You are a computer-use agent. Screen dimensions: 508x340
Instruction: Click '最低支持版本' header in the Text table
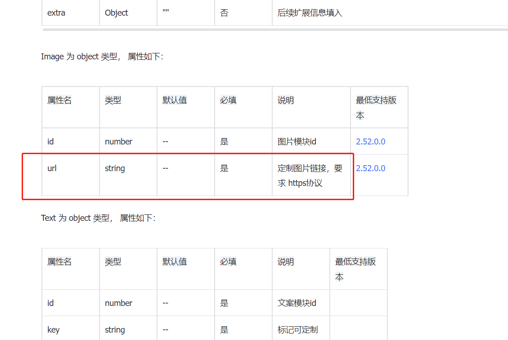tap(355, 269)
